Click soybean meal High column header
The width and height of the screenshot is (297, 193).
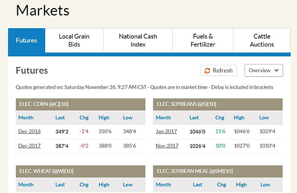[x=242, y=185]
